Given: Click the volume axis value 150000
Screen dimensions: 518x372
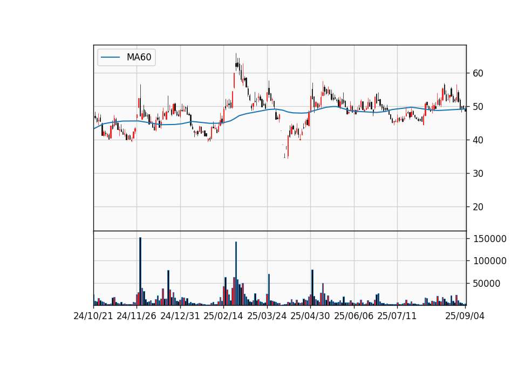Looking at the screenshot, I should click(x=490, y=239).
